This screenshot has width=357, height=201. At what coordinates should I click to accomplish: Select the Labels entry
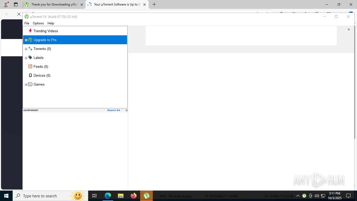pos(38,58)
